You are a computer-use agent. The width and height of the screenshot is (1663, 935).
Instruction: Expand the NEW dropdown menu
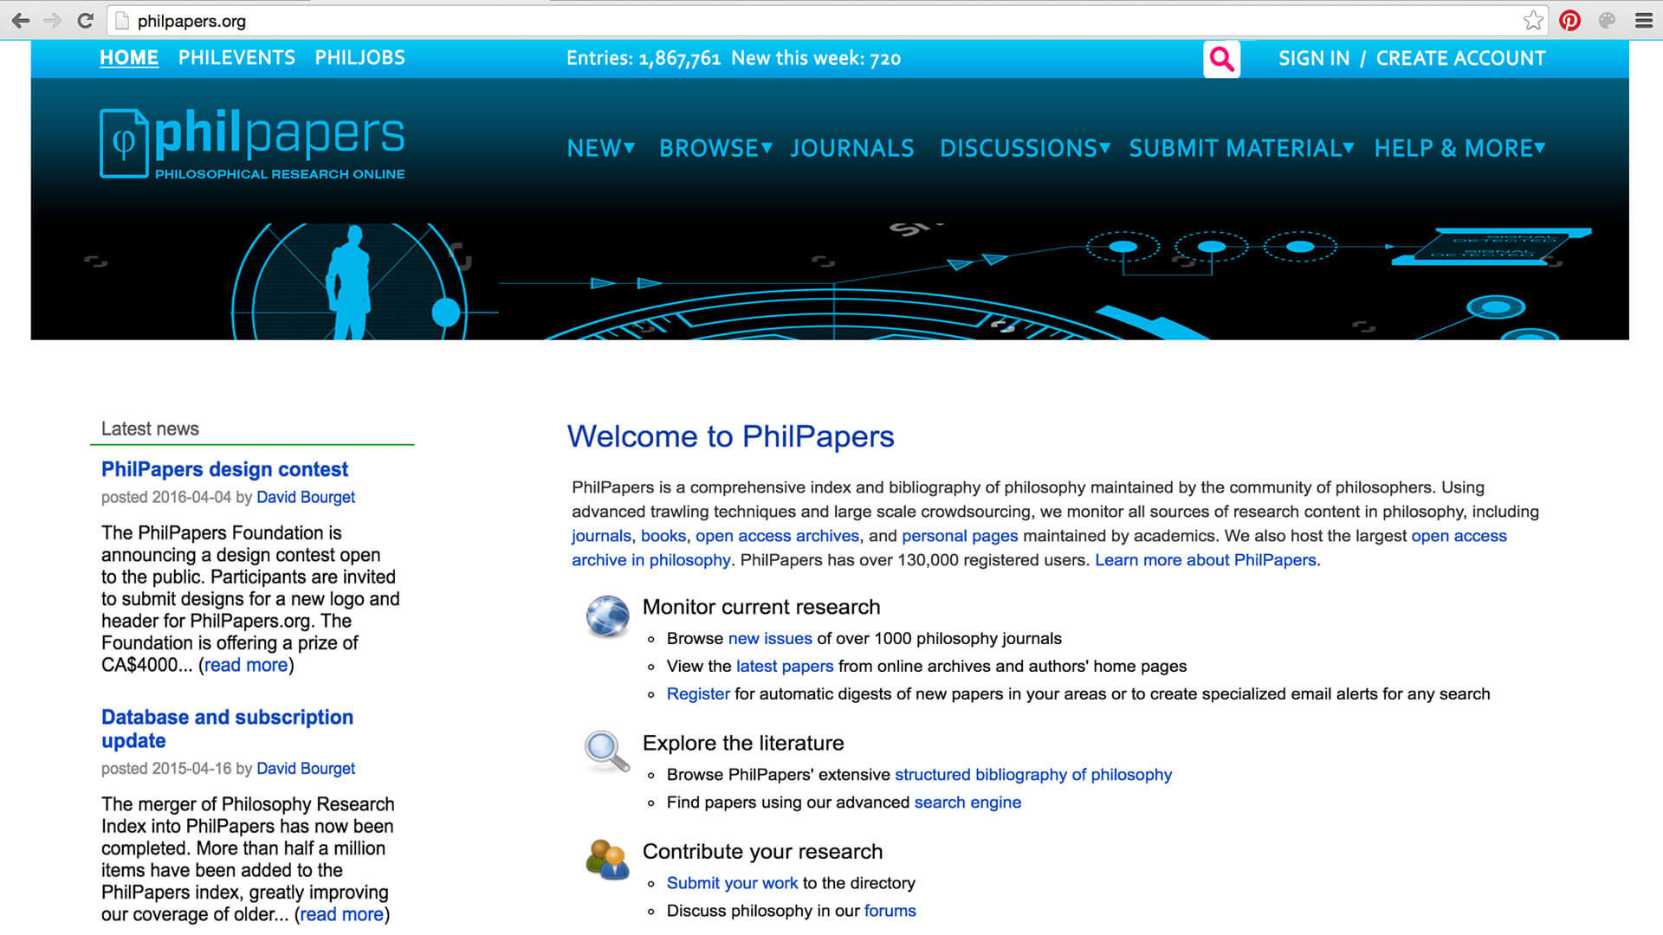pyautogui.click(x=601, y=148)
